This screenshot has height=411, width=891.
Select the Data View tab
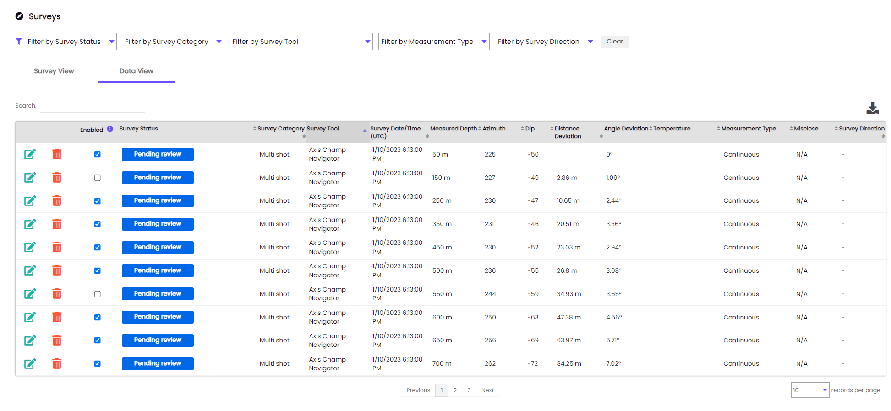pyautogui.click(x=137, y=71)
